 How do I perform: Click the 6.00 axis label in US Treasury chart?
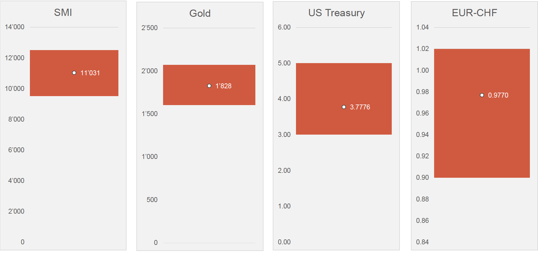pyautogui.click(x=284, y=27)
